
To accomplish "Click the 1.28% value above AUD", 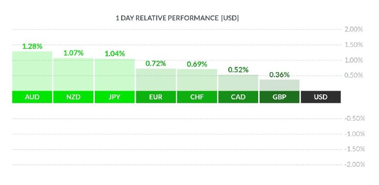I will coord(32,46).
